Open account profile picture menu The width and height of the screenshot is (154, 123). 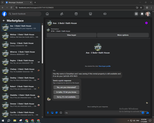[148, 14]
